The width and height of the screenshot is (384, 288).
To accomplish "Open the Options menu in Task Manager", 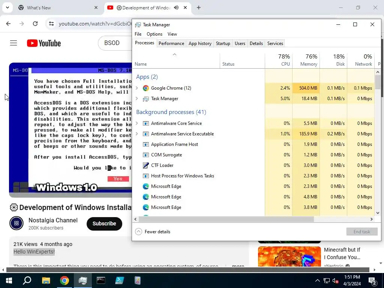I will (x=154, y=34).
